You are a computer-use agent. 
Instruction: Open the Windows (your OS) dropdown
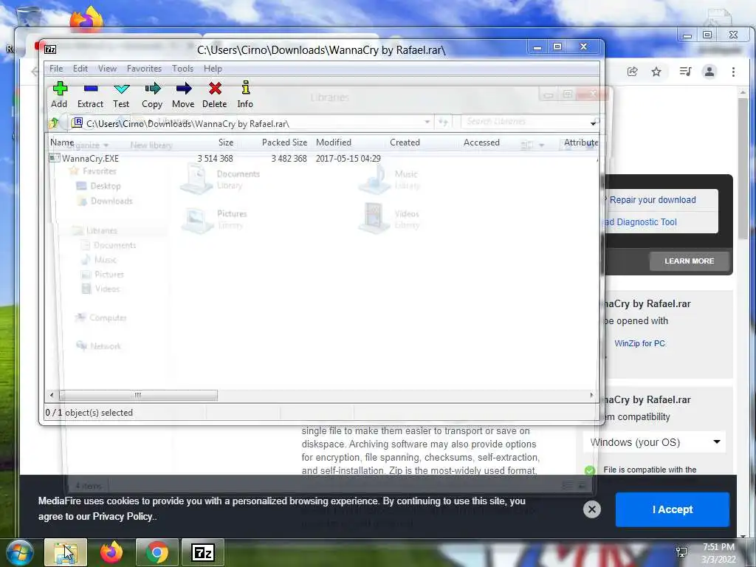[x=654, y=442]
